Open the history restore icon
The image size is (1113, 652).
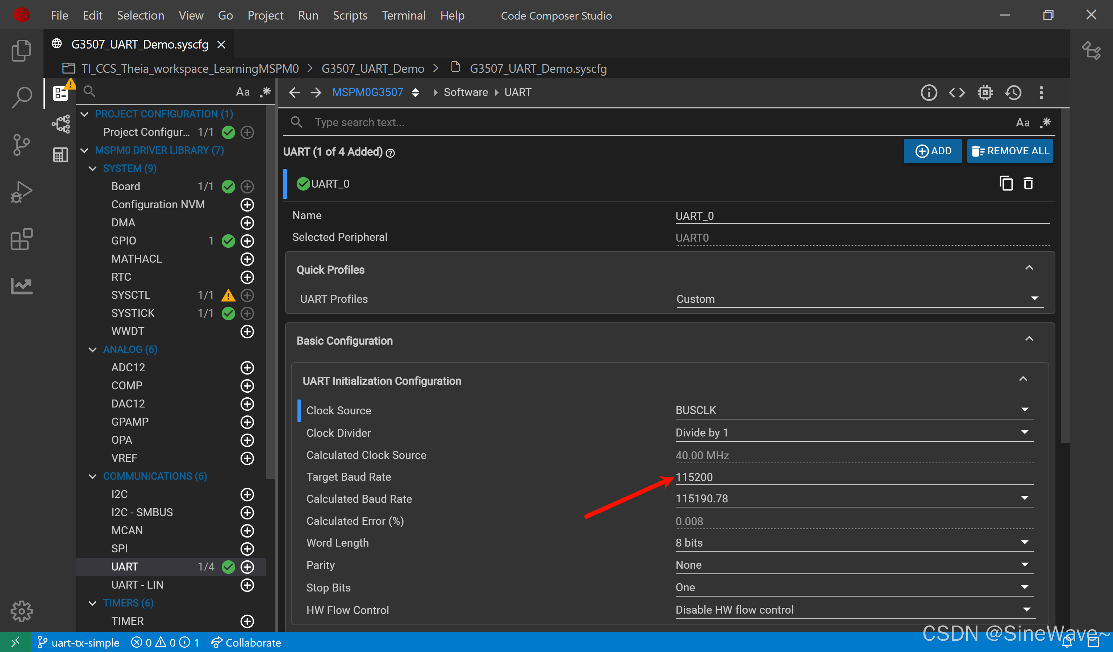pos(1013,92)
